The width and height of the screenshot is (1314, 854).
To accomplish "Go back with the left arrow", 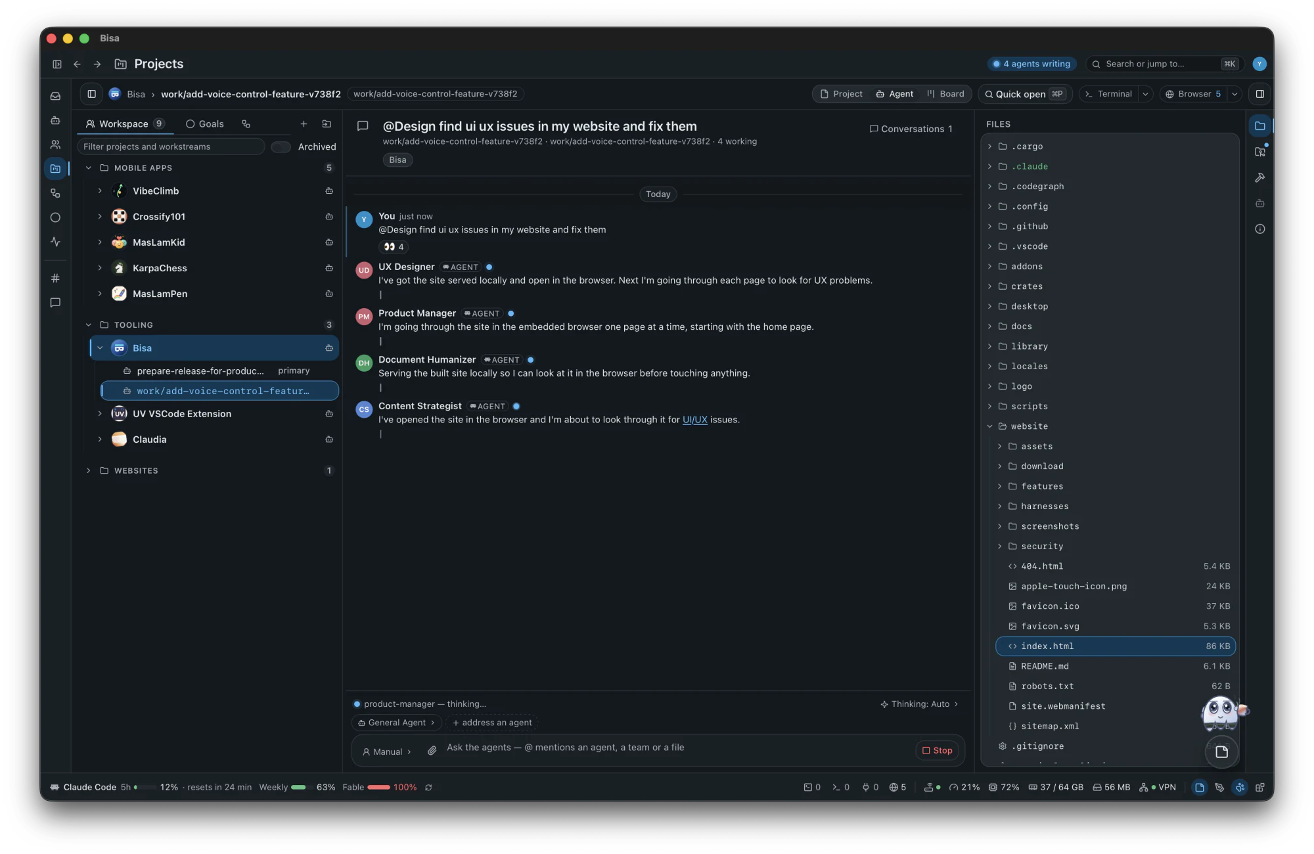I will click(x=77, y=64).
